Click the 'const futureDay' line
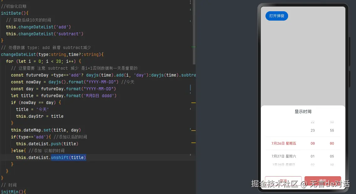 click(x=103, y=75)
